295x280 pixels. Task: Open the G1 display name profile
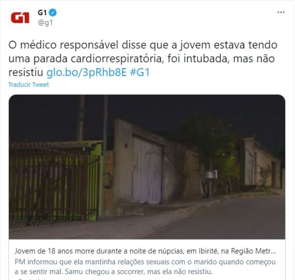pyautogui.click(x=42, y=13)
